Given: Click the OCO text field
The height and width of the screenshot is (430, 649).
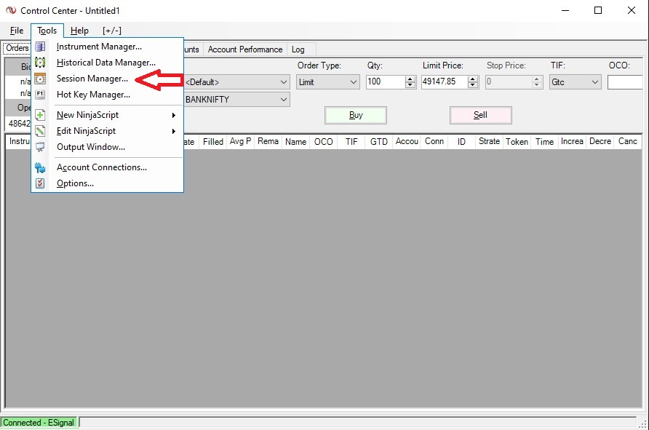Looking at the screenshot, I should coord(624,82).
